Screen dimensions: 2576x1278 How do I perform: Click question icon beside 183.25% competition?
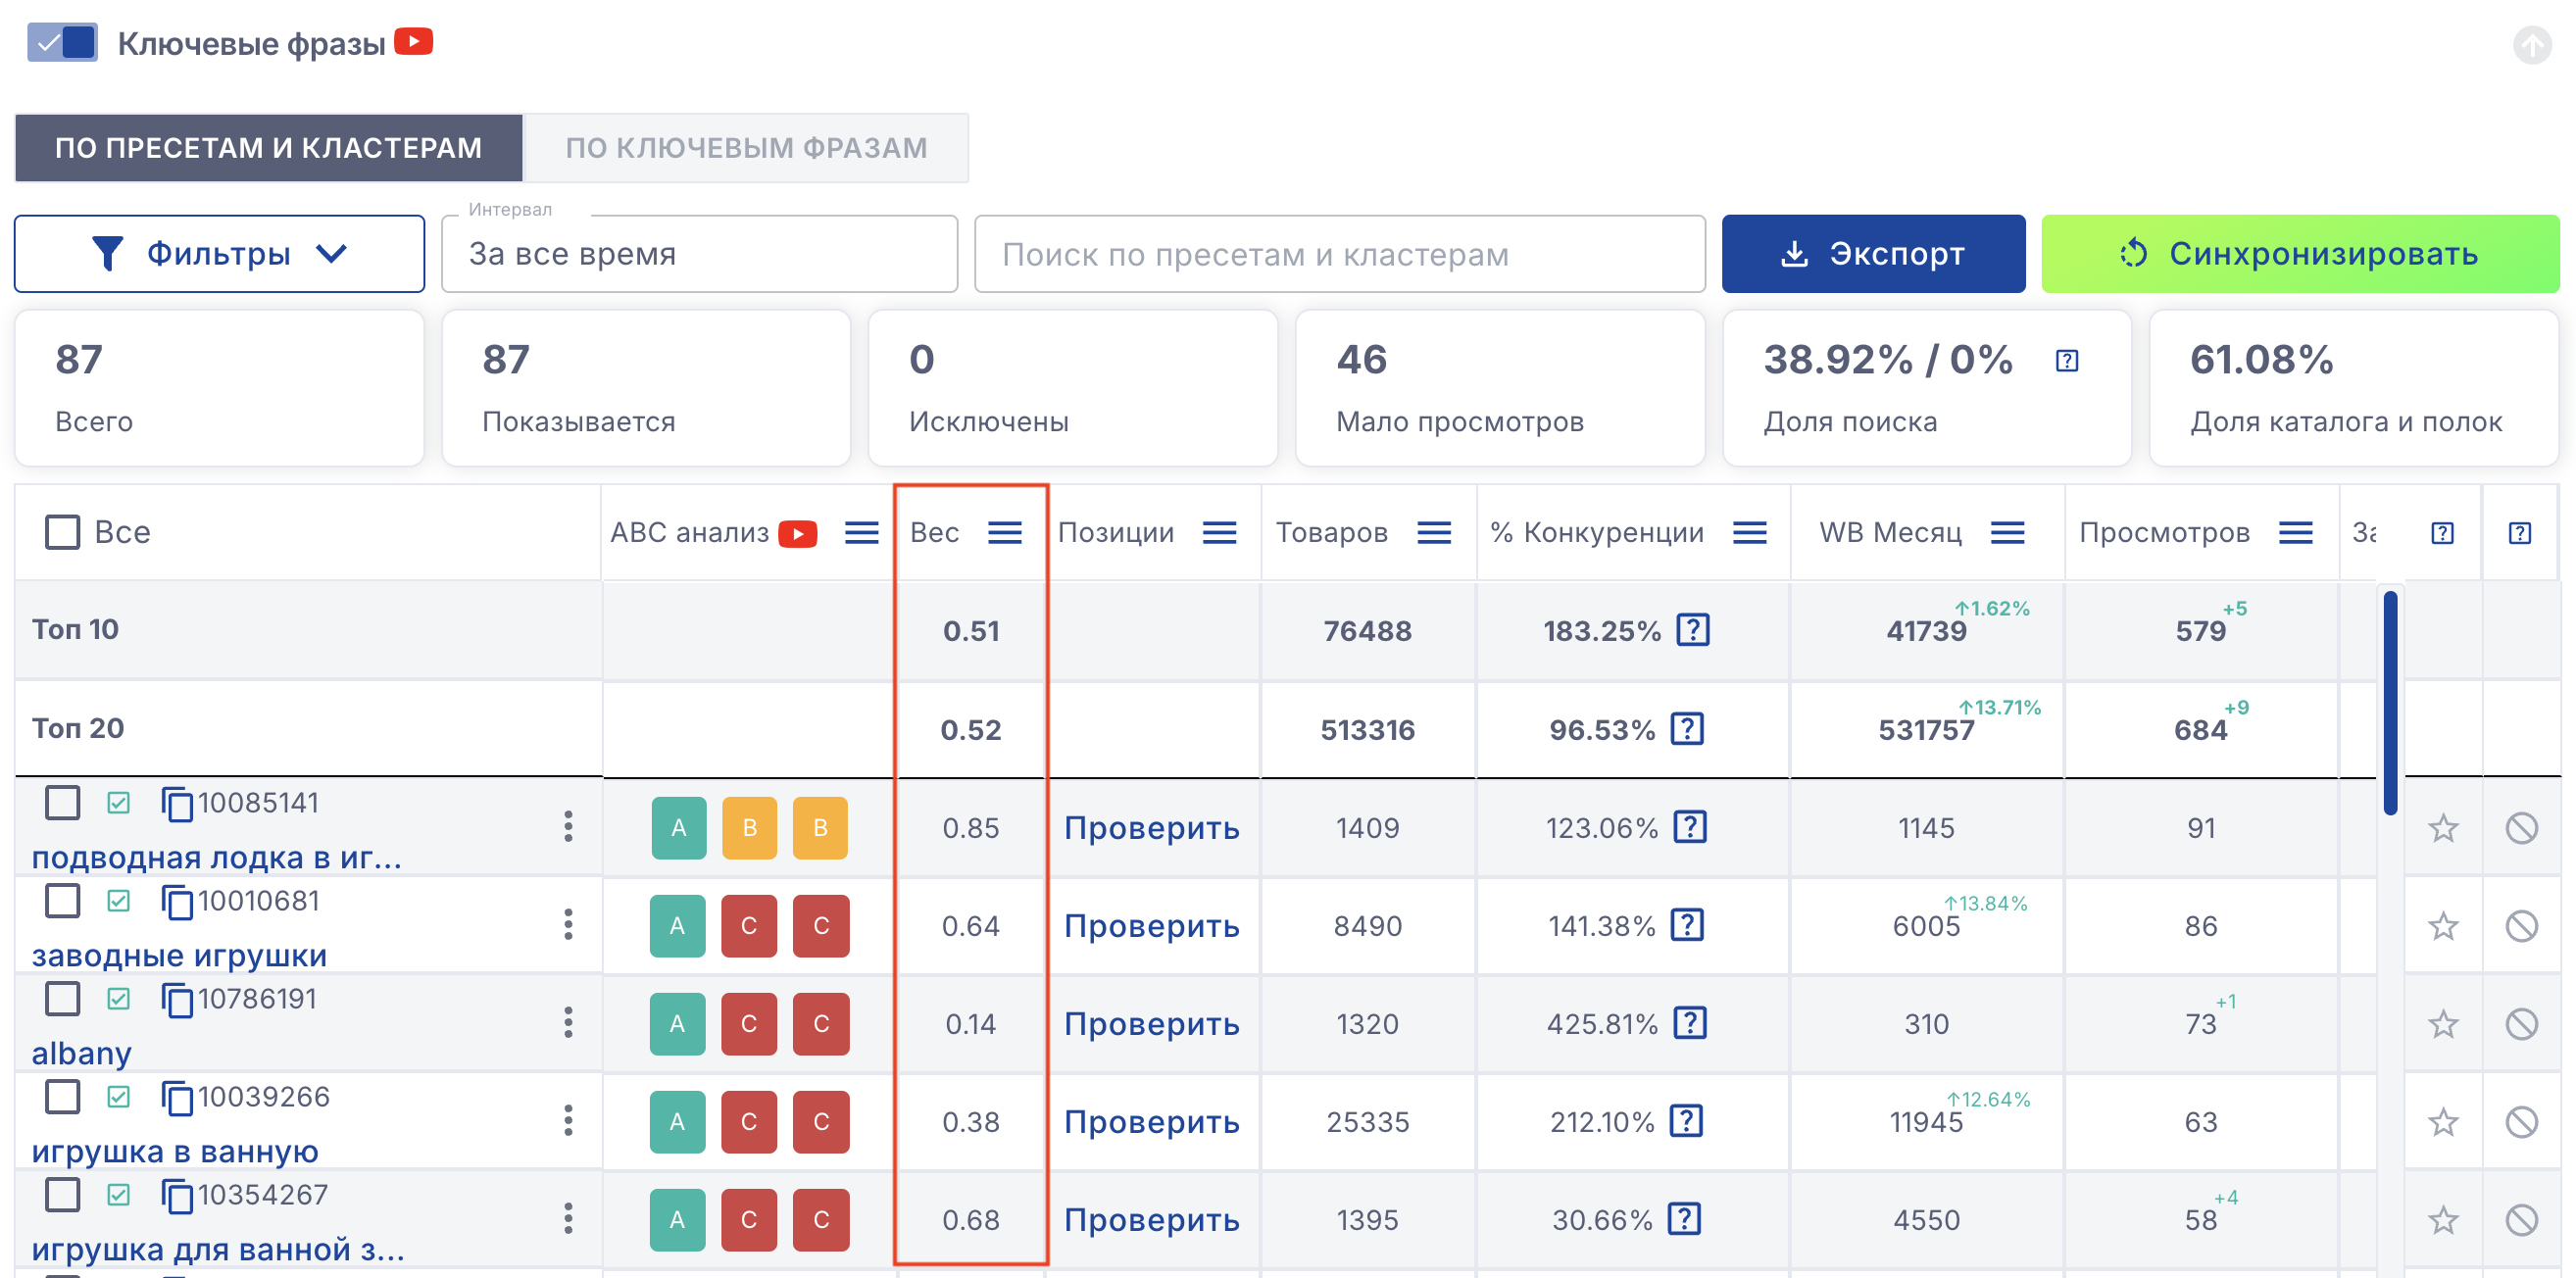pos(1693,630)
